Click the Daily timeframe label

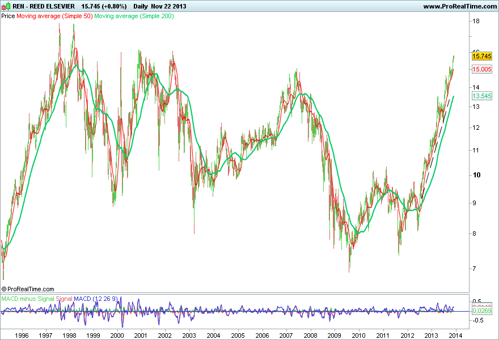[x=141, y=6]
